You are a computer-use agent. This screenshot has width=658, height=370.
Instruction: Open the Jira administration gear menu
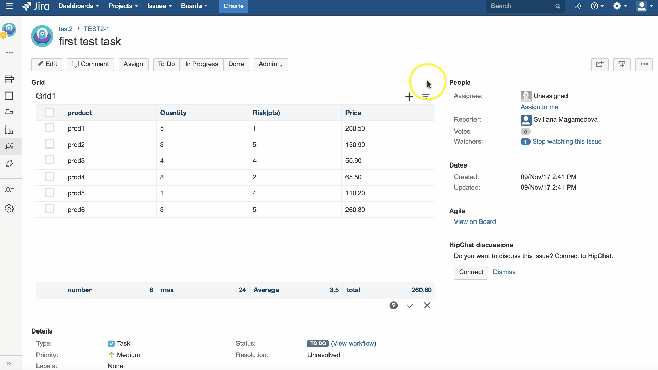620,6
